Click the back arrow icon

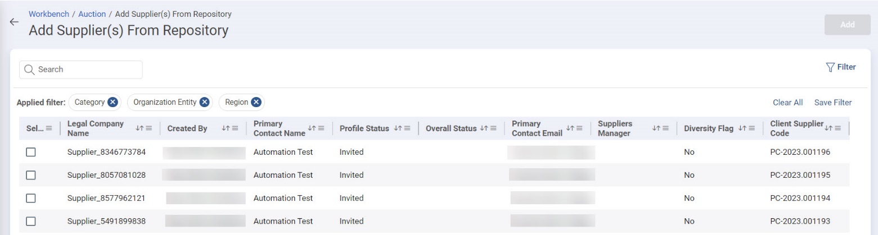(13, 21)
